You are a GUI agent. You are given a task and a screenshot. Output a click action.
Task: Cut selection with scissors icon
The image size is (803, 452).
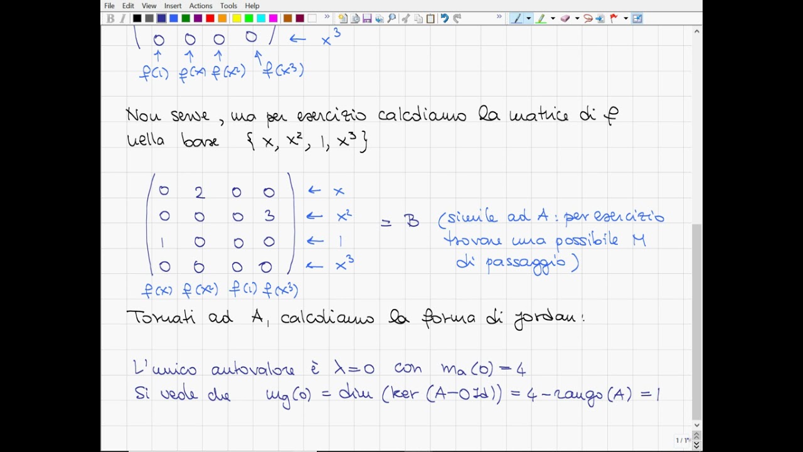[406, 18]
